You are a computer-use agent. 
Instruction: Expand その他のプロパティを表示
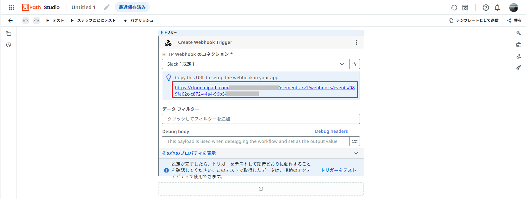pyautogui.click(x=261, y=153)
